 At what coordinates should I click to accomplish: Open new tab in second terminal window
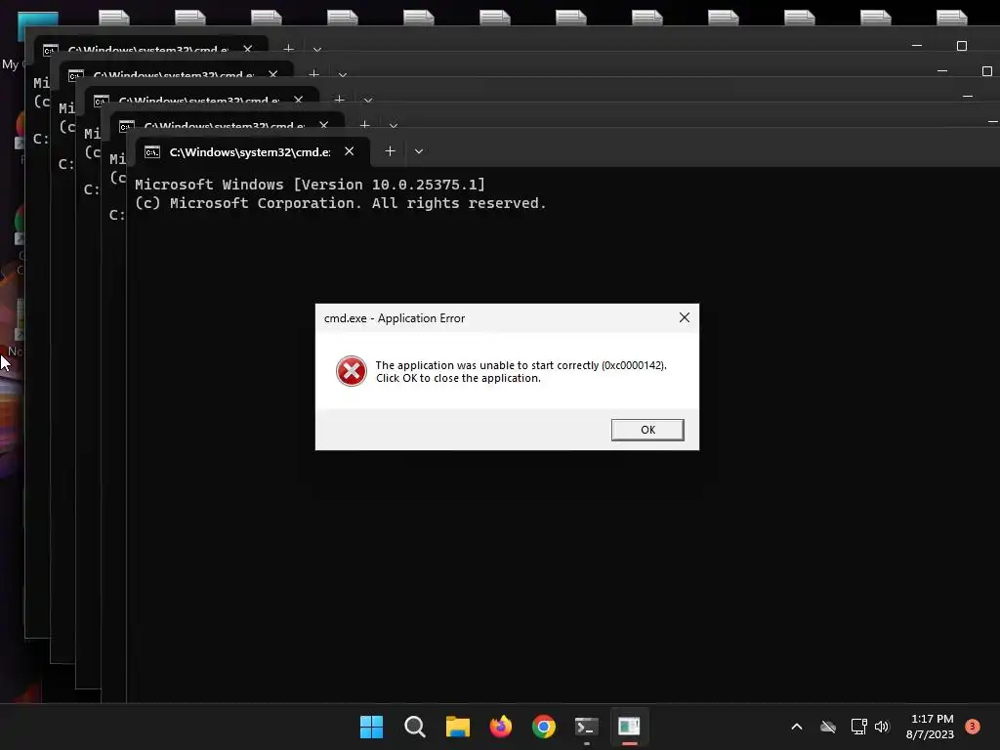[x=365, y=124]
